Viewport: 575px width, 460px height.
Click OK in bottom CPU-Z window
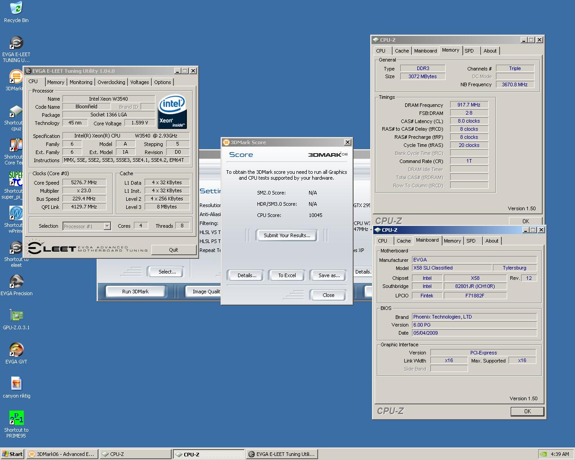tap(527, 411)
